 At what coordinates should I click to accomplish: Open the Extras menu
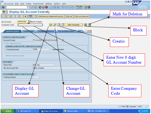point(29,4)
